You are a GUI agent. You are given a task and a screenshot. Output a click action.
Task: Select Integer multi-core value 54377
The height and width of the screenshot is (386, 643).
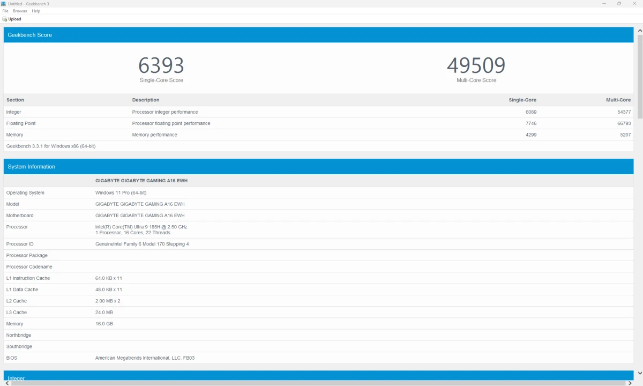(x=624, y=112)
